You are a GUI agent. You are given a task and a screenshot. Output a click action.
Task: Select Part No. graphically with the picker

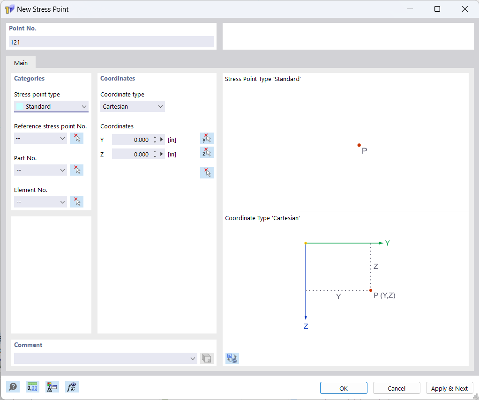tap(76, 170)
